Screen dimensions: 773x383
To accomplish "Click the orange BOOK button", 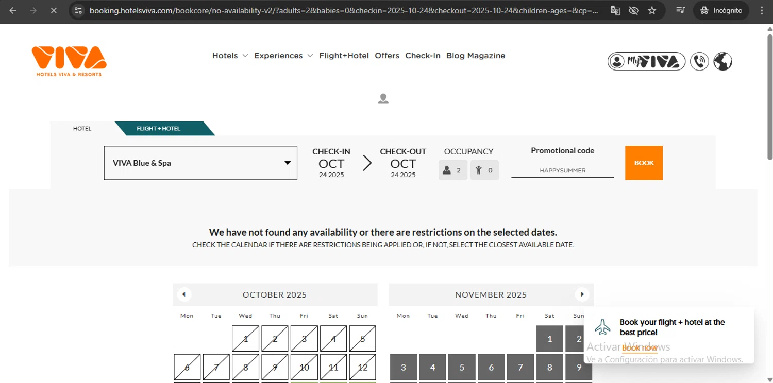I will coord(644,163).
